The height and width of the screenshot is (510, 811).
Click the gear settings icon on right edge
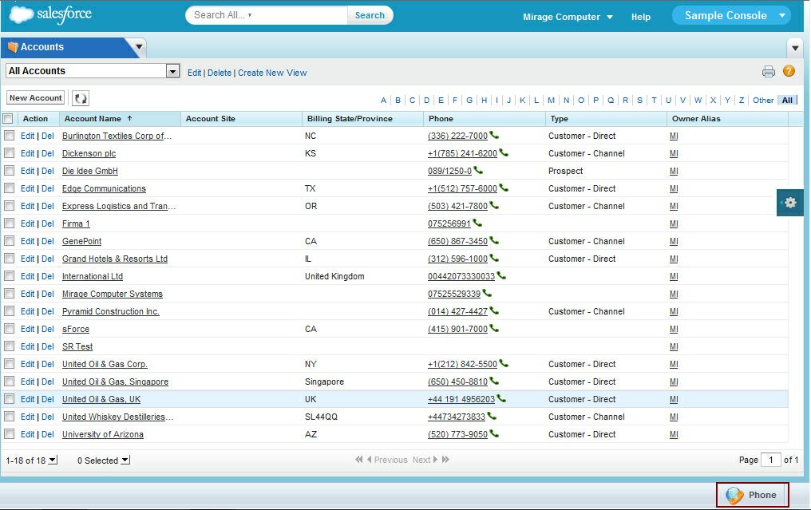(790, 203)
